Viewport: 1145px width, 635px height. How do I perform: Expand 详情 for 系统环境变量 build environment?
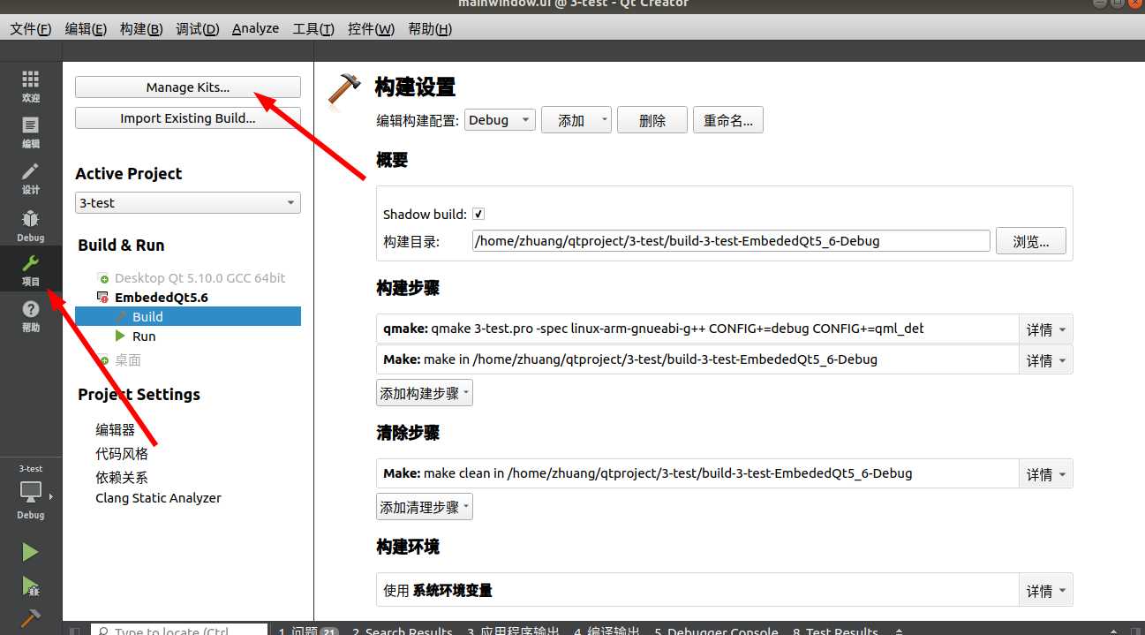coord(1046,590)
